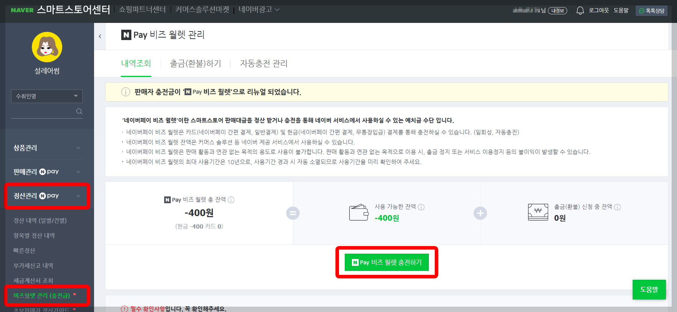Open 커머스솔루션마켓 from the top bar
Image resolution: width=677 pixels, height=312 pixels.
coord(202,10)
